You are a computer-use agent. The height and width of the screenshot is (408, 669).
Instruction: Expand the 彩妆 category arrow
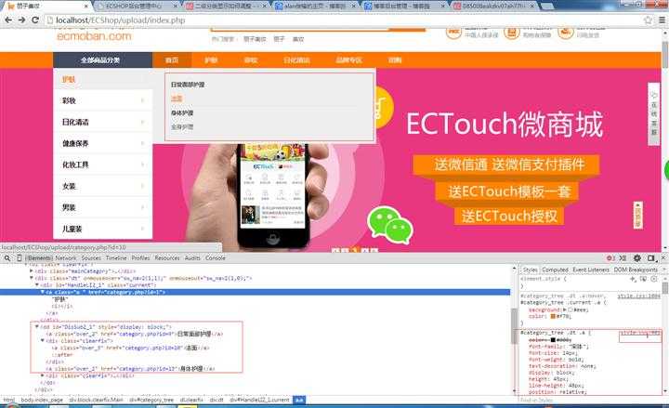coord(142,100)
